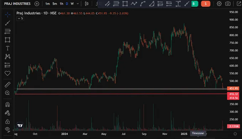Click the 2.131M volume label
The image size is (242, 139).
coord(233,126)
